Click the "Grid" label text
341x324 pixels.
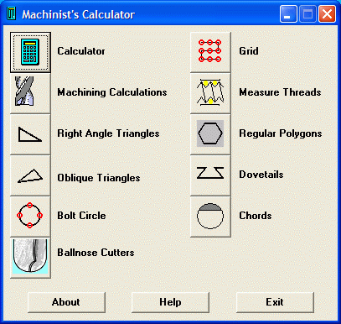coord(249,51)
